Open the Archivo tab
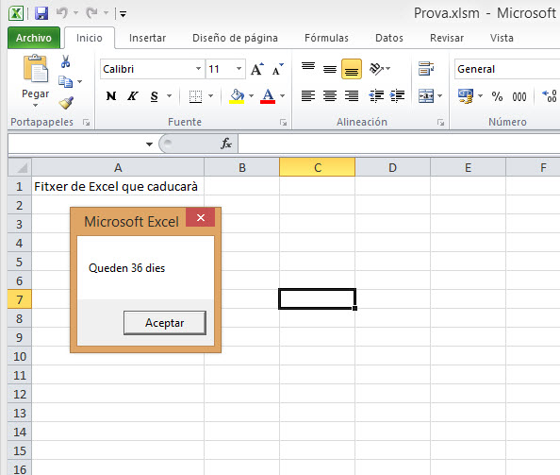This screenshot has height=475, width=560. 34,38
